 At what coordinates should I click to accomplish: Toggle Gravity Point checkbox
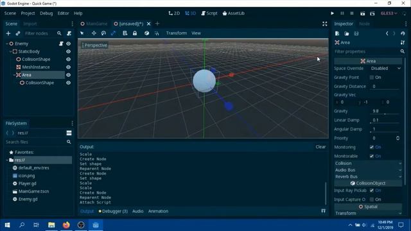372,77
